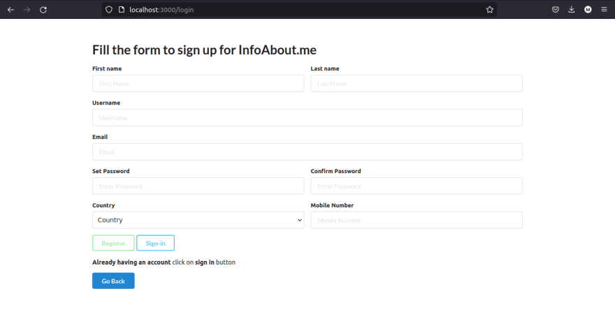The height and width of the screenshot is (314, 615).
Task: Open the account avatar icon
Action: click(x=588, y=10)
